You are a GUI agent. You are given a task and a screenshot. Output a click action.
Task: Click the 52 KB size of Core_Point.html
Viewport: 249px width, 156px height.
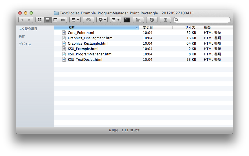tap(191, 33)
